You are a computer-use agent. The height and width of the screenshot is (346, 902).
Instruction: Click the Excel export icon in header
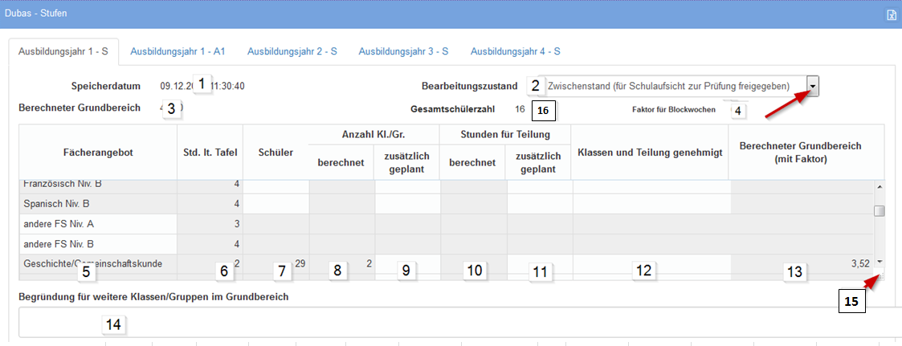coord(891,15)
